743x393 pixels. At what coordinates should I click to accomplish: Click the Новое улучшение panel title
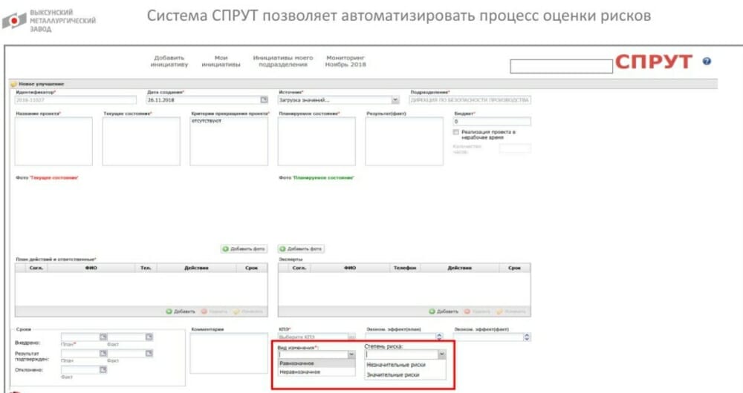pyautogui.click(x=41, y=84)
